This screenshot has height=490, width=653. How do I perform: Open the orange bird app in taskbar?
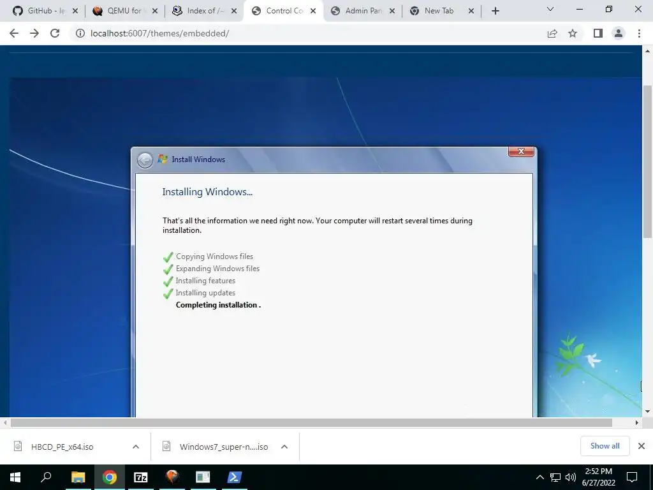coord(172,477)
